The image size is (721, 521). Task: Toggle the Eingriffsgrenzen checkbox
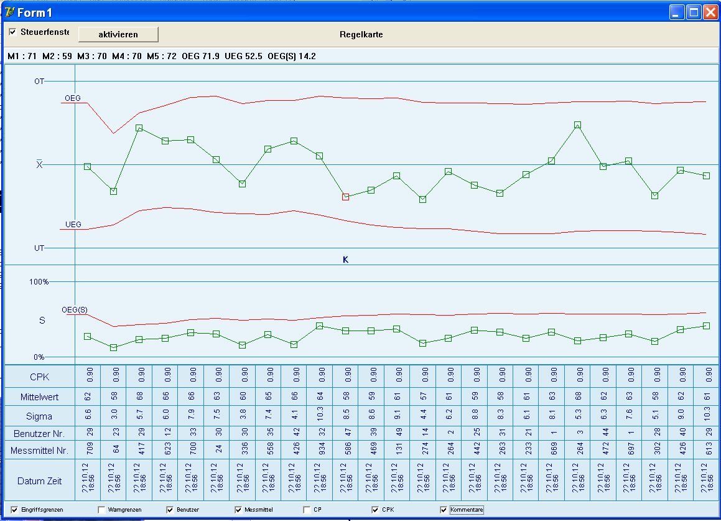pos(15,510)
